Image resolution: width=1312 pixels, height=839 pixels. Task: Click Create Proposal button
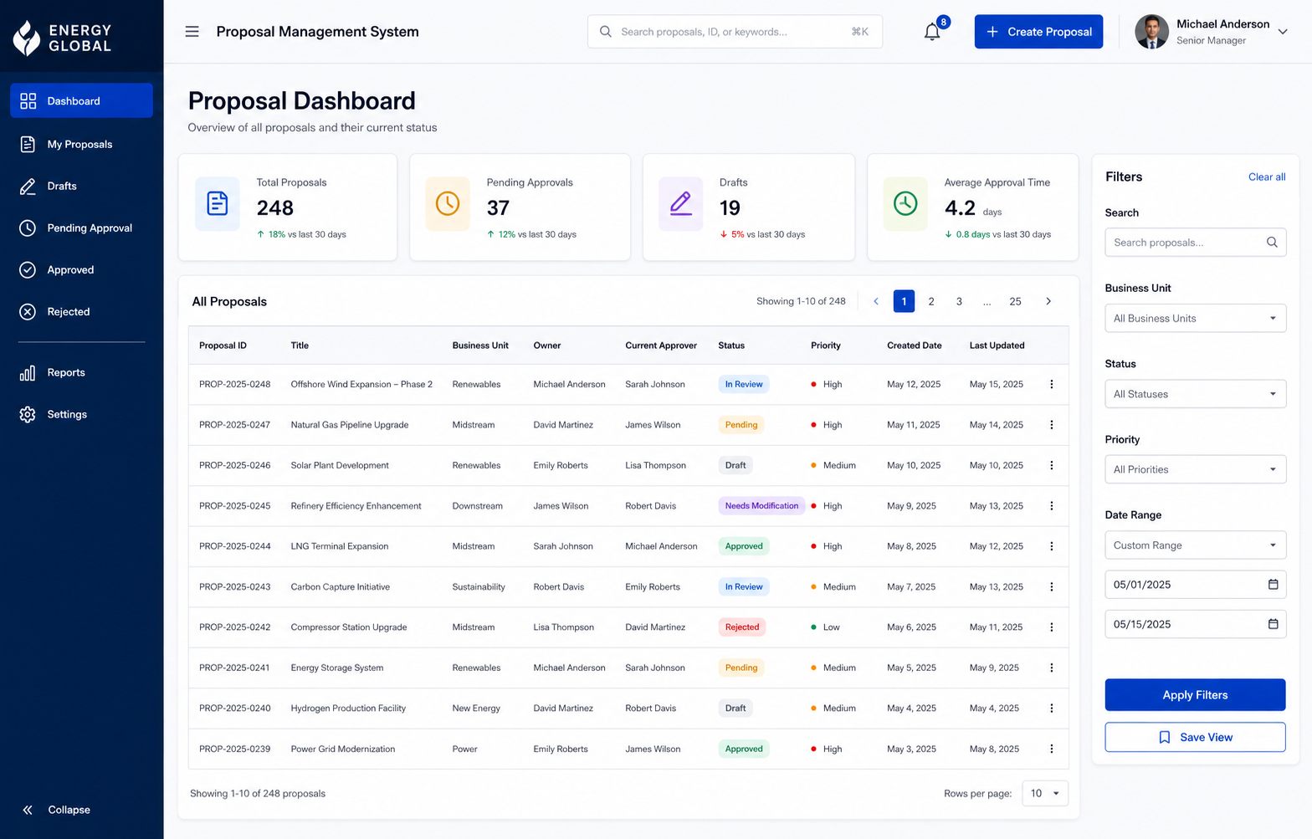(1038, 32)
